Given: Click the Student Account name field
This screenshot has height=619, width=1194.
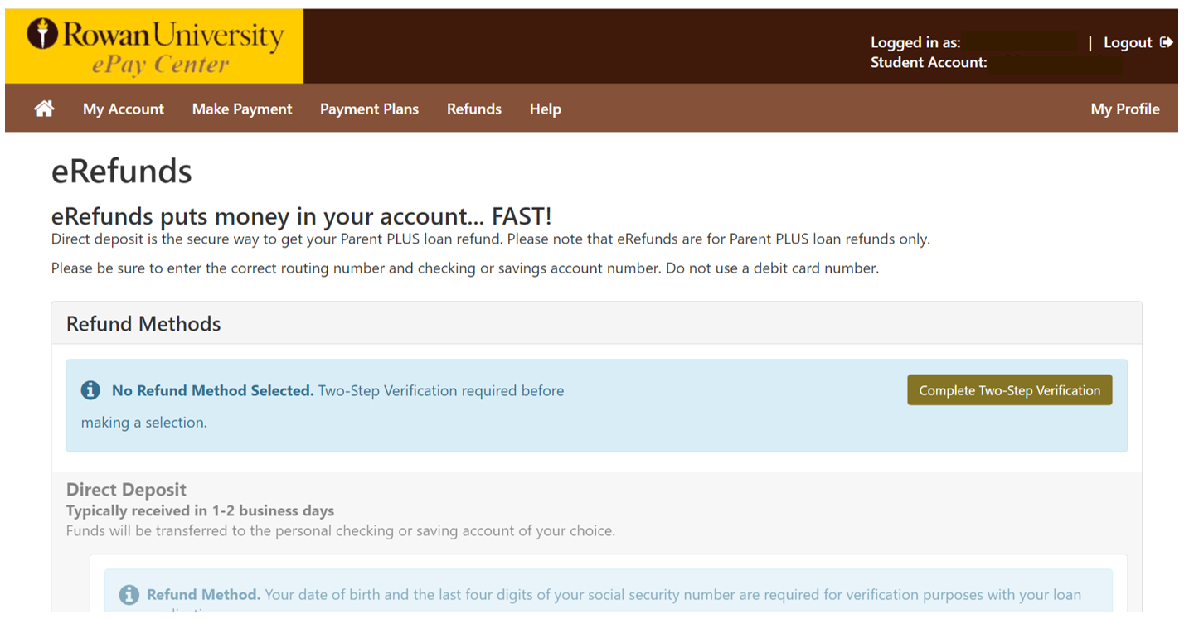Looking at the screenshot, I should (1055, 63).
